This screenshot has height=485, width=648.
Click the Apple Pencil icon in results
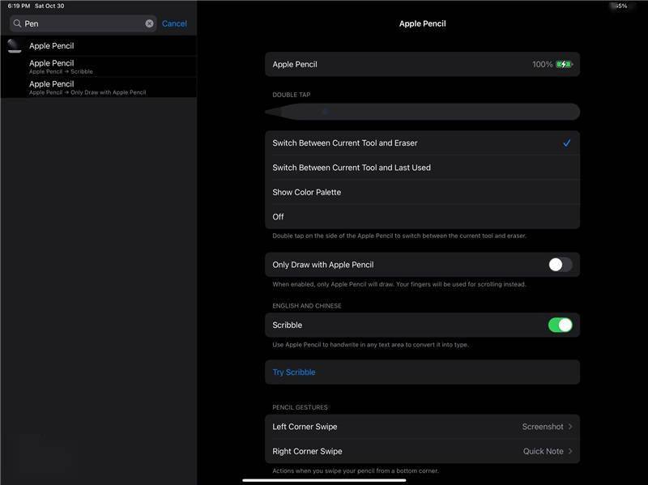point(14,46)
